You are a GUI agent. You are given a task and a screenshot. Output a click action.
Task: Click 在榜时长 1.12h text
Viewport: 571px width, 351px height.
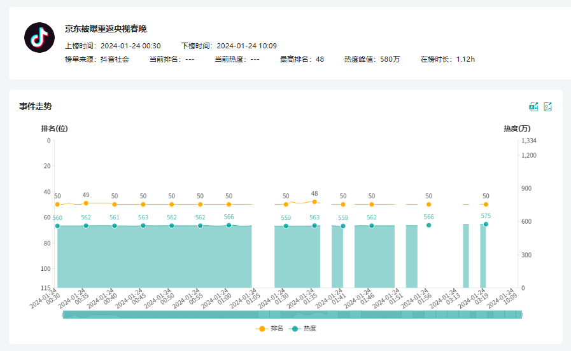(x=448, y=59)
